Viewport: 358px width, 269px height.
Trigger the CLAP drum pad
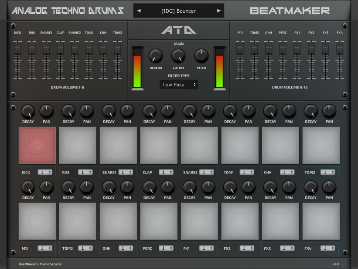pos(159,145)
